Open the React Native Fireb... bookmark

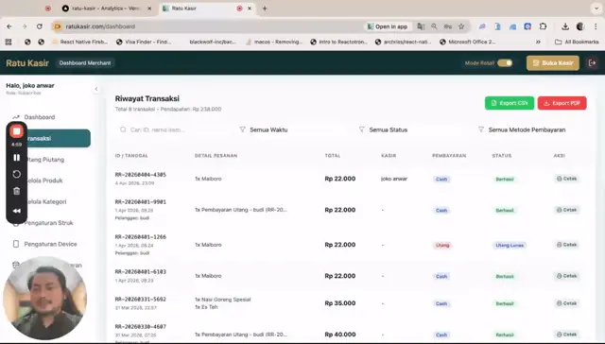click(x=79, y=42)
